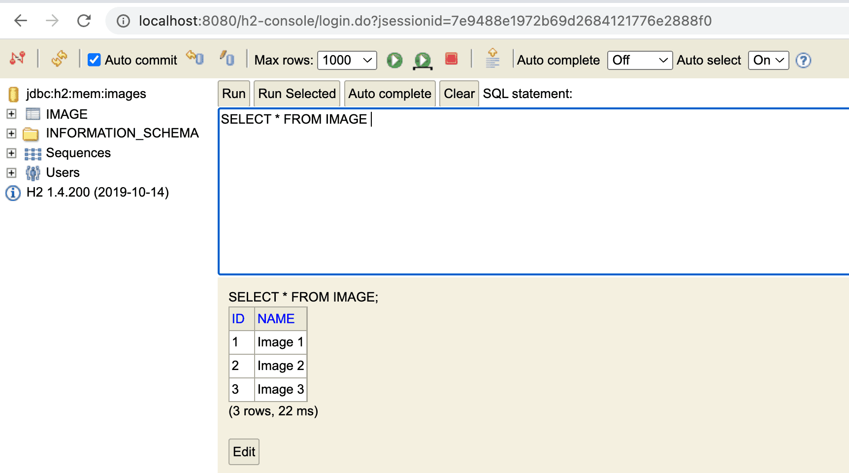
Task: Click the Rollback icon
Action: 195,59
